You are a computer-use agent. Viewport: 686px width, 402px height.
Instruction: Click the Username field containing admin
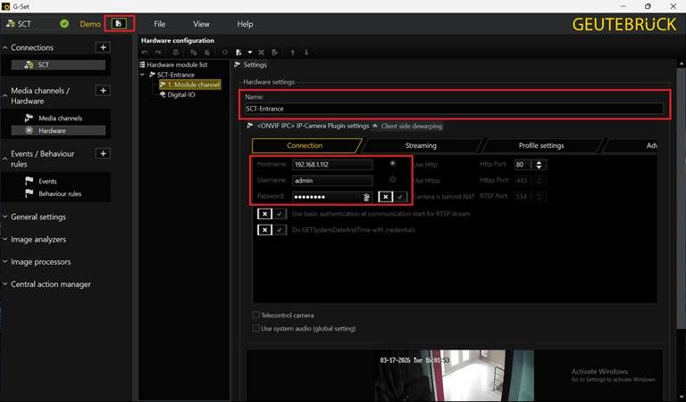tap(332, 180)
